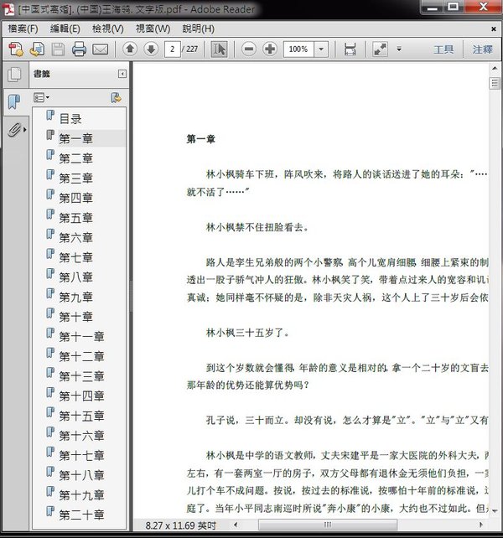503x538 pixels.
Task: Open the 視窗(W) menu
Action: 153,28
